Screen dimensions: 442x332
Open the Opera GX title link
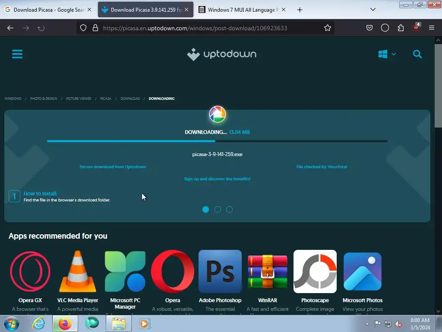pos(30,300)
